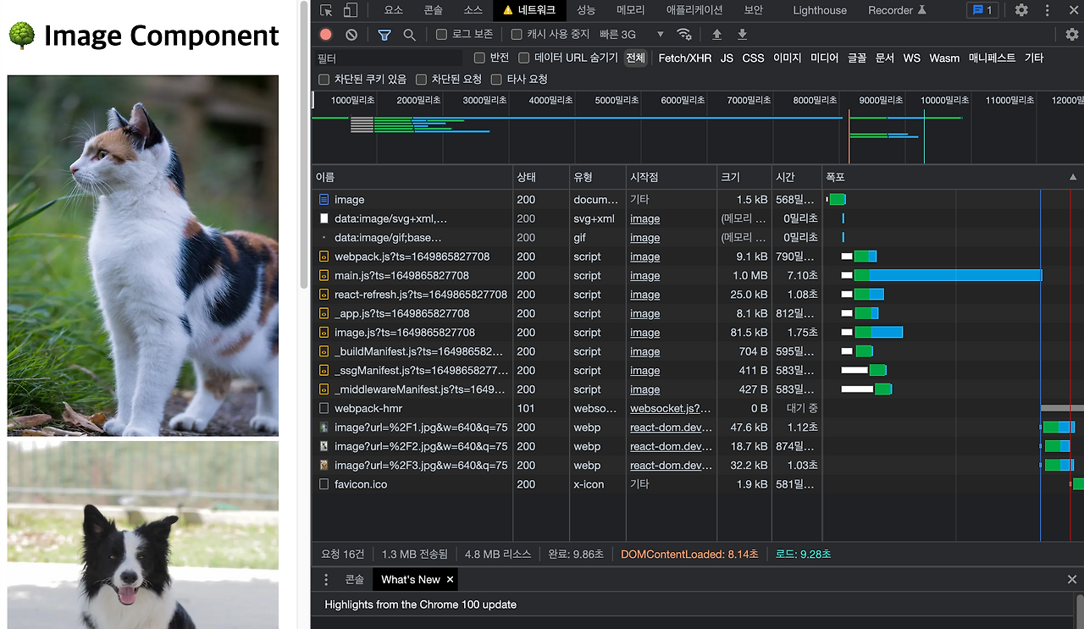Switch to the 소스 tab
1084x629 pixels.
coord(473,10)
